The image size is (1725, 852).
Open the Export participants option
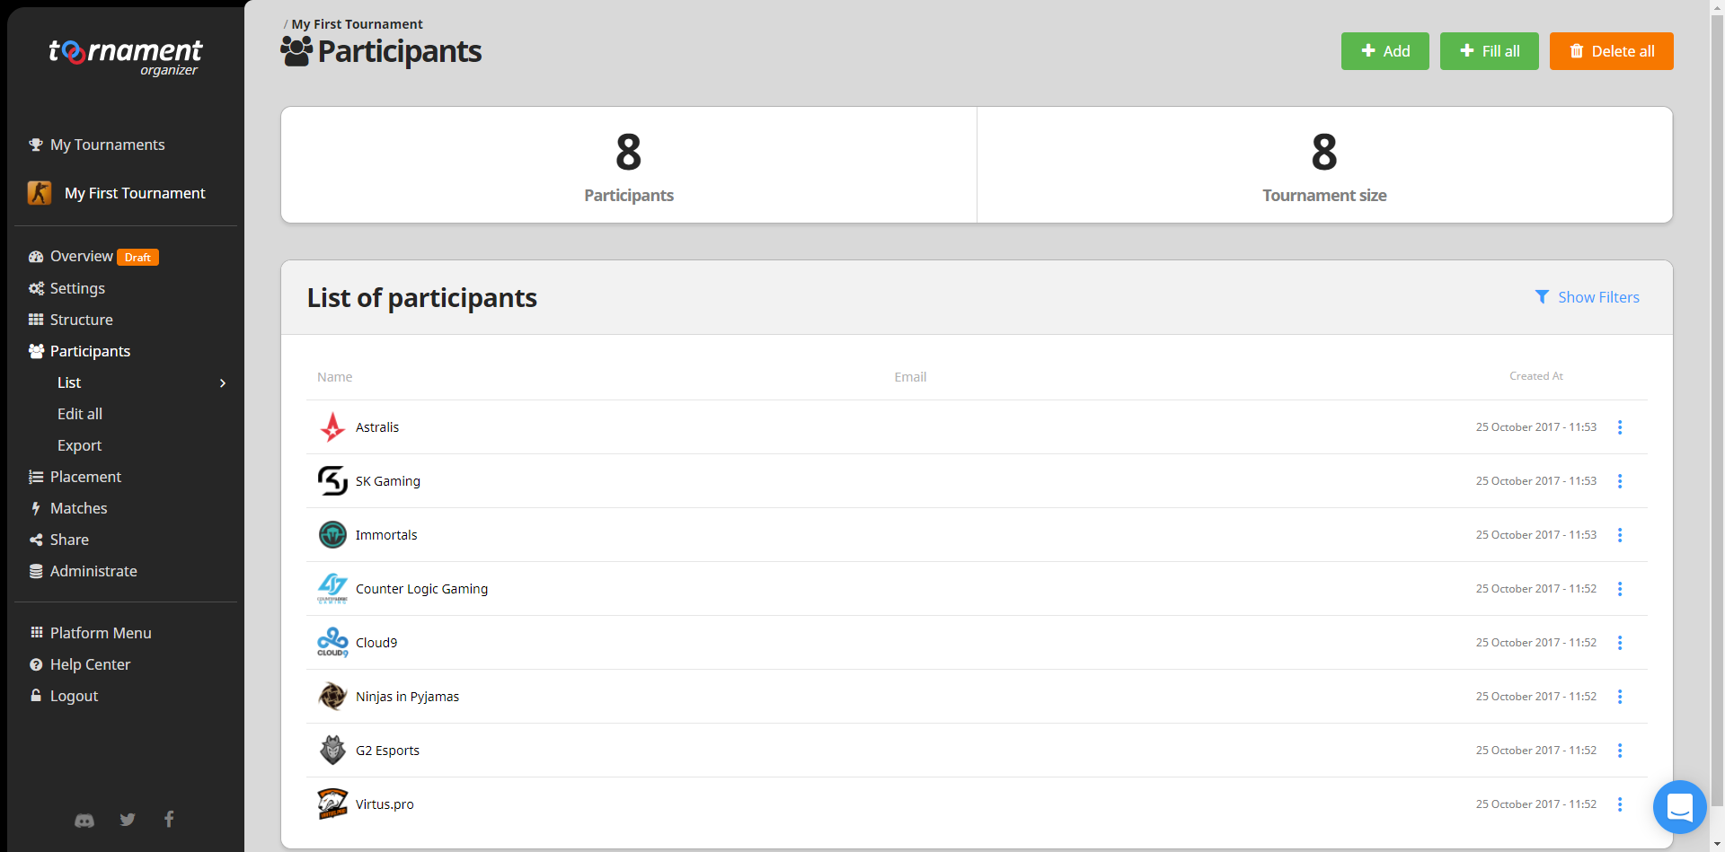(79, 445)
